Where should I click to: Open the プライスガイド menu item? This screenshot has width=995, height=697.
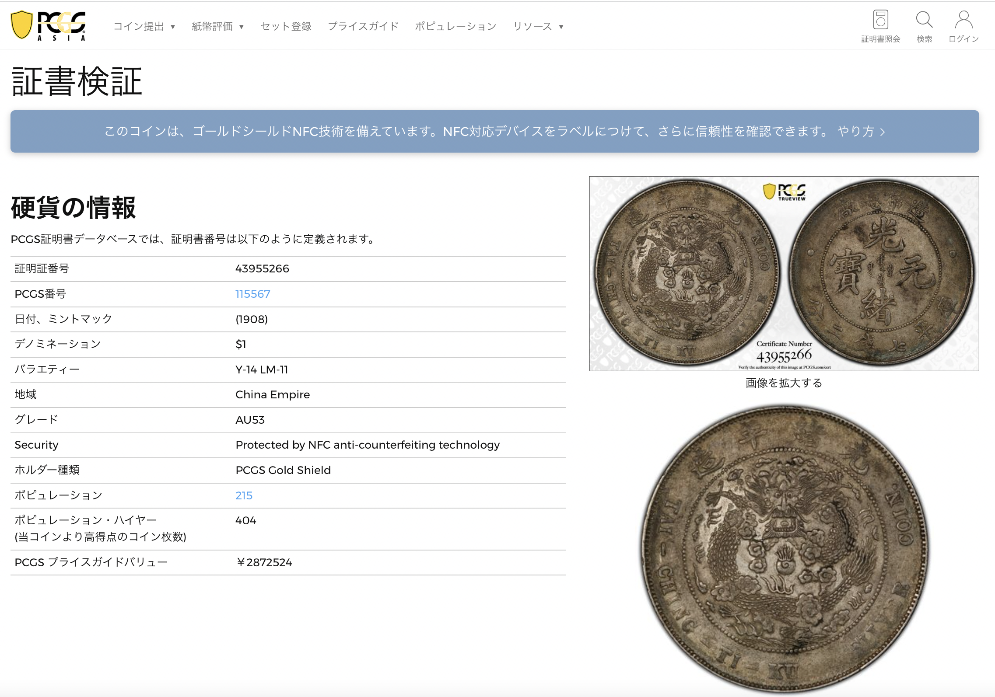(x=363, y=27)
